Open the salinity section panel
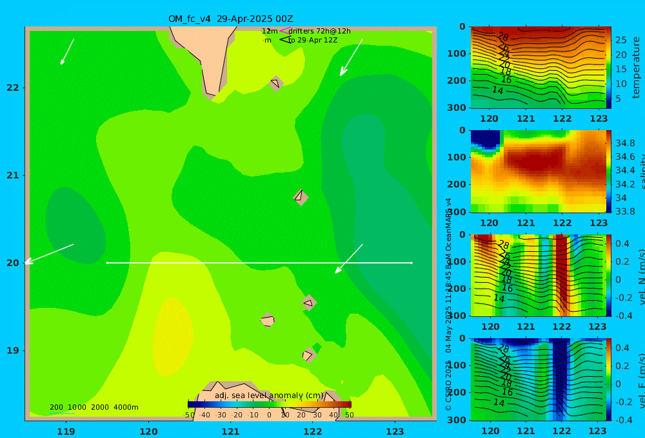 pyautogui.click(x=538, y=171)
